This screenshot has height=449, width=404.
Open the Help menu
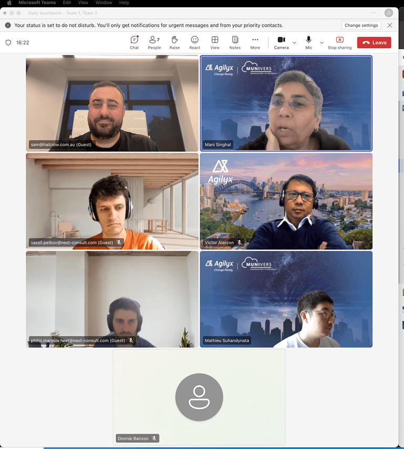pyautogui.click(x=124, y=3)
